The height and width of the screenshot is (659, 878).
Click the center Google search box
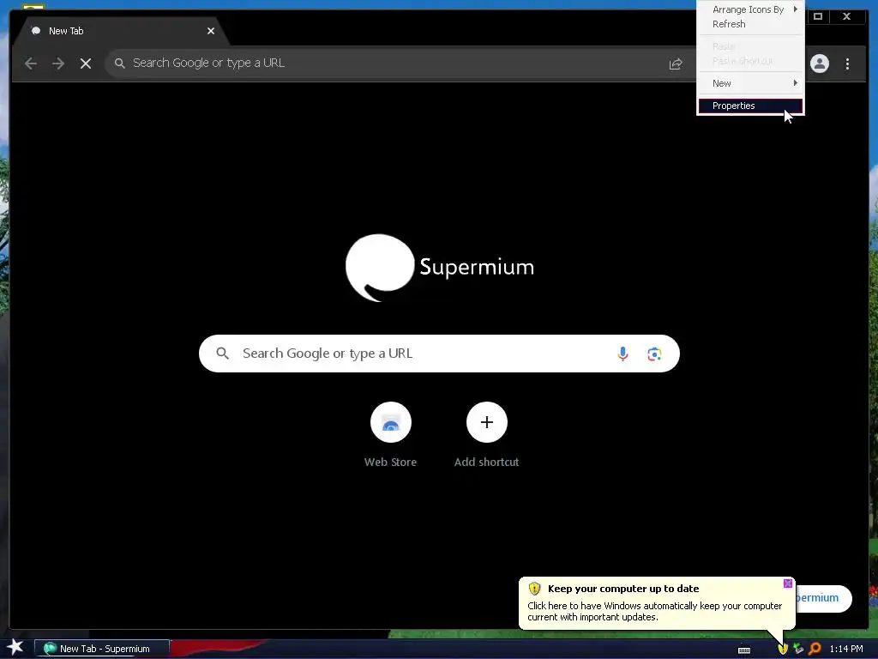click(x=439, y=354)
